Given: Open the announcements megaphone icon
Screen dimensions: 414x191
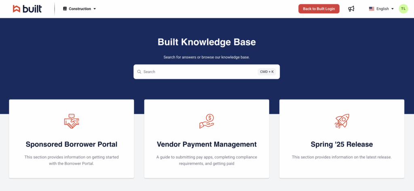Looking at the screenshot, I should 351,9.
